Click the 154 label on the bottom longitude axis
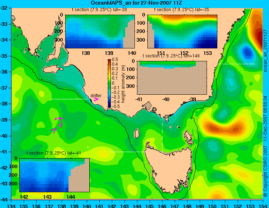Image resolution: width=269 pixels, height=208 pixels. point(263,206)
